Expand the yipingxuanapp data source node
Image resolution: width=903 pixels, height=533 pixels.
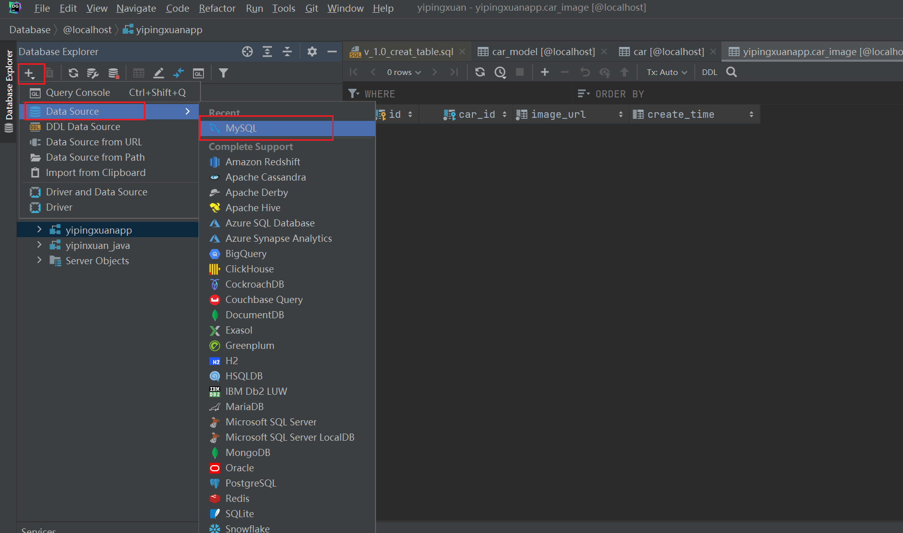pos(39,230)
